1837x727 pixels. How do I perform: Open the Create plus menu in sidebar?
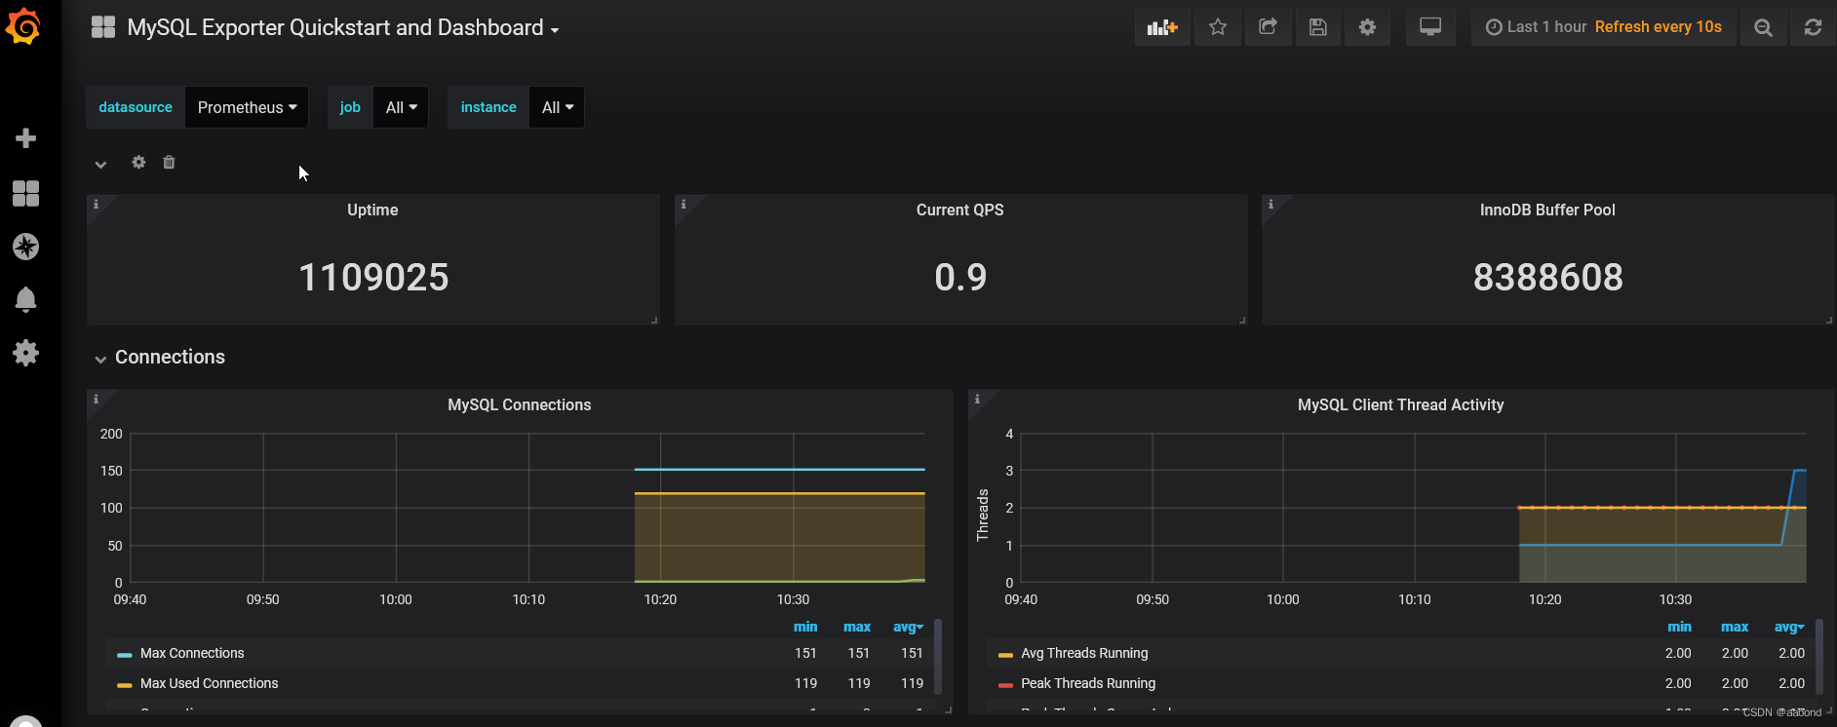click(x=26, y=138)
